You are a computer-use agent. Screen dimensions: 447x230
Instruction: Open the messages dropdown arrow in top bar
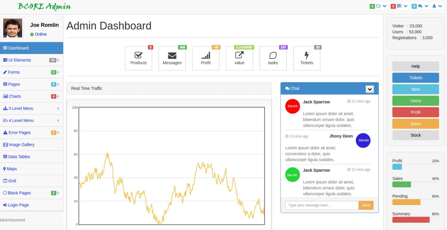click(385, 6)
